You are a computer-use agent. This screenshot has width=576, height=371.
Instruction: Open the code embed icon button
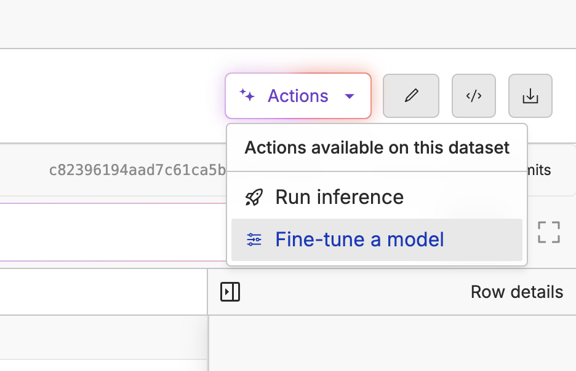click(x=473, y=96)
